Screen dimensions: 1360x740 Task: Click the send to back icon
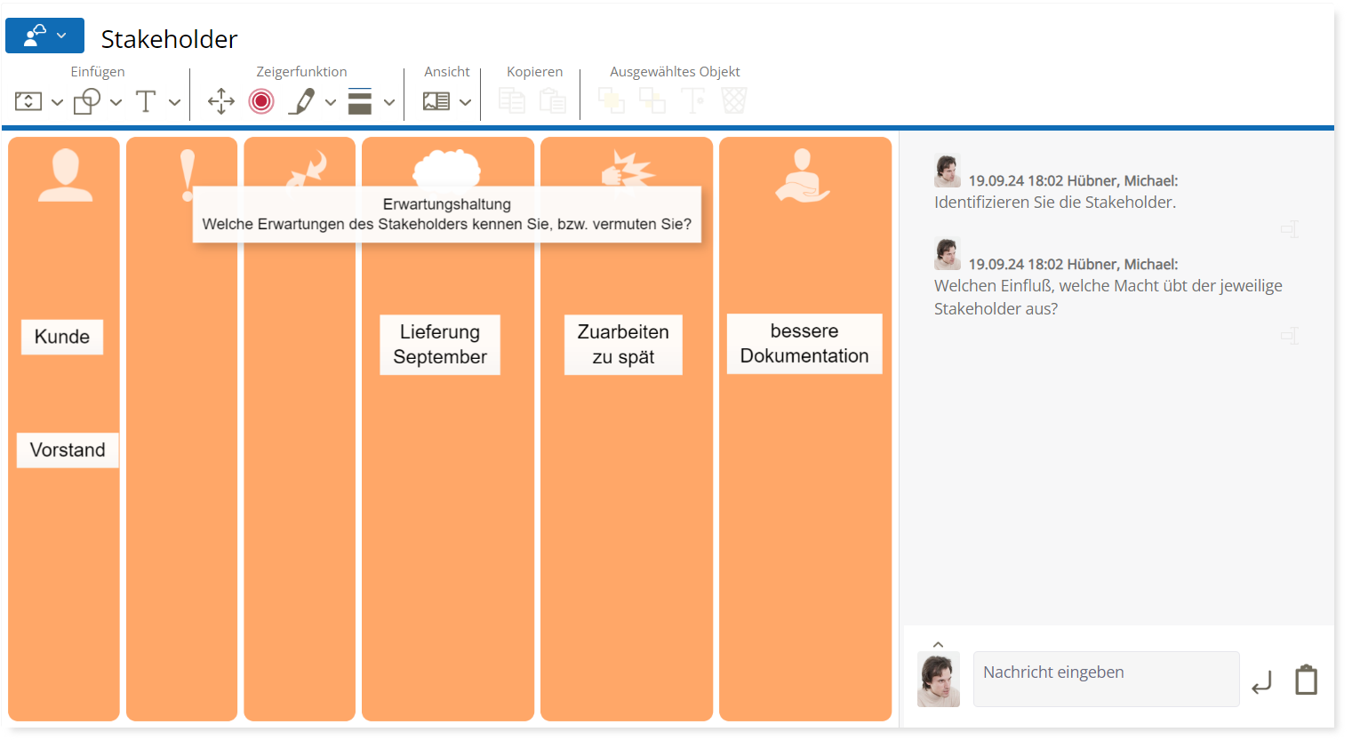click(652, 100)
